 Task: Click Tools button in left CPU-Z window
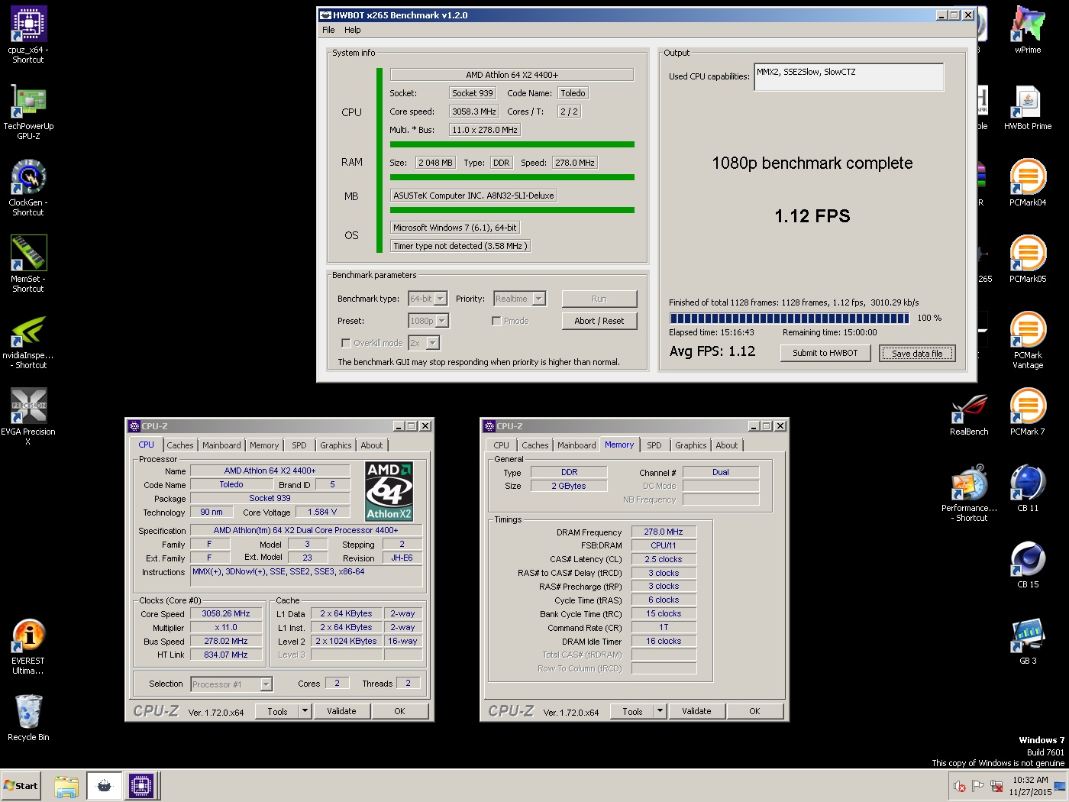[278, 711]
